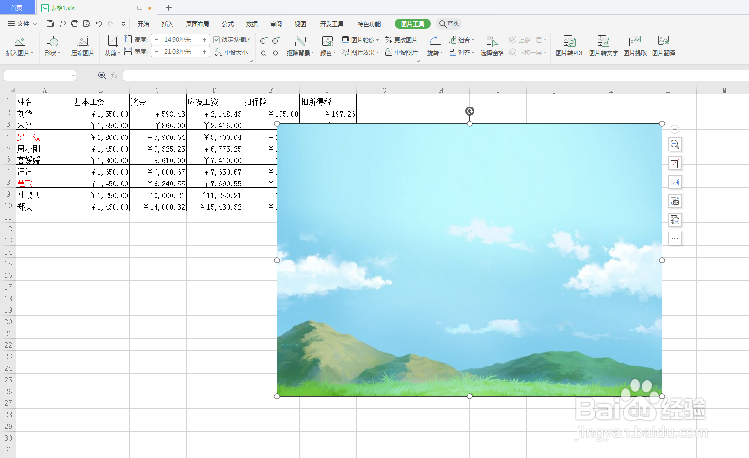Decrease picture height with minus button
This screenshot has height=458, width=749.
156,40
